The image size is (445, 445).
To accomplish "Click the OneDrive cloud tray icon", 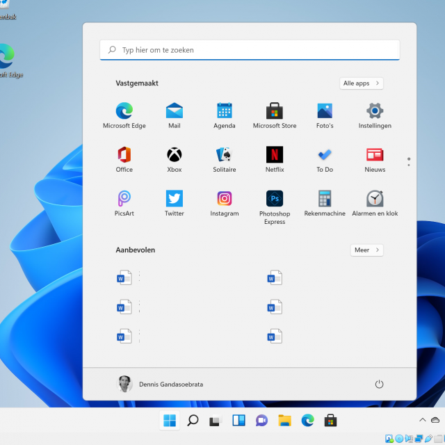I will click(435, 420).
